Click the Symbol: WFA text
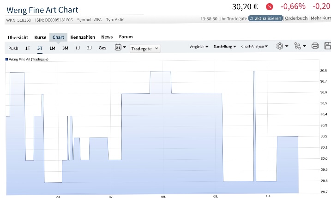 pyautogui.click(x=89, y=20)
